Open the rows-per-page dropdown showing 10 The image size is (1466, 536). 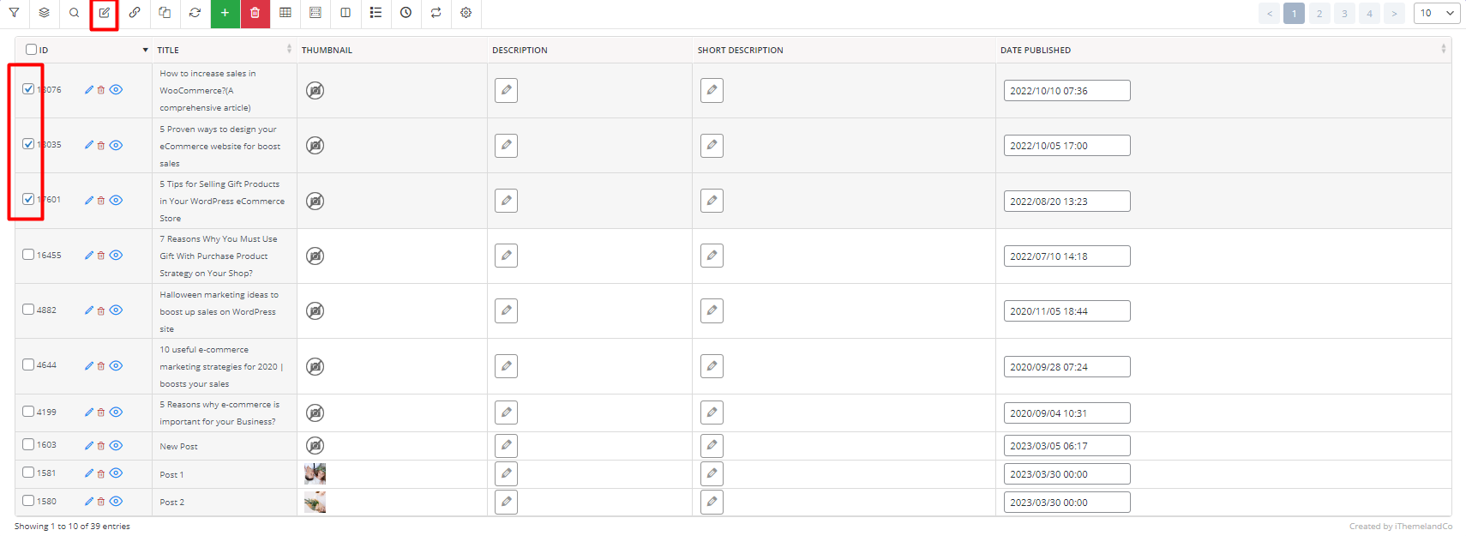[x=1437, y=13]
